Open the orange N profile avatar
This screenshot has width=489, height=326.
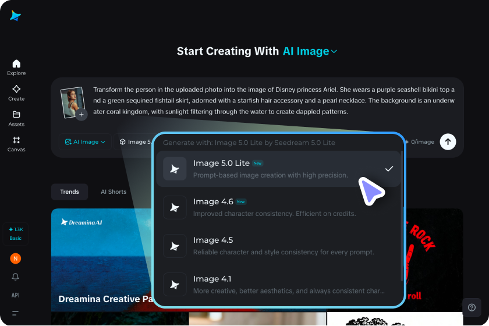(x=16, y=258)
